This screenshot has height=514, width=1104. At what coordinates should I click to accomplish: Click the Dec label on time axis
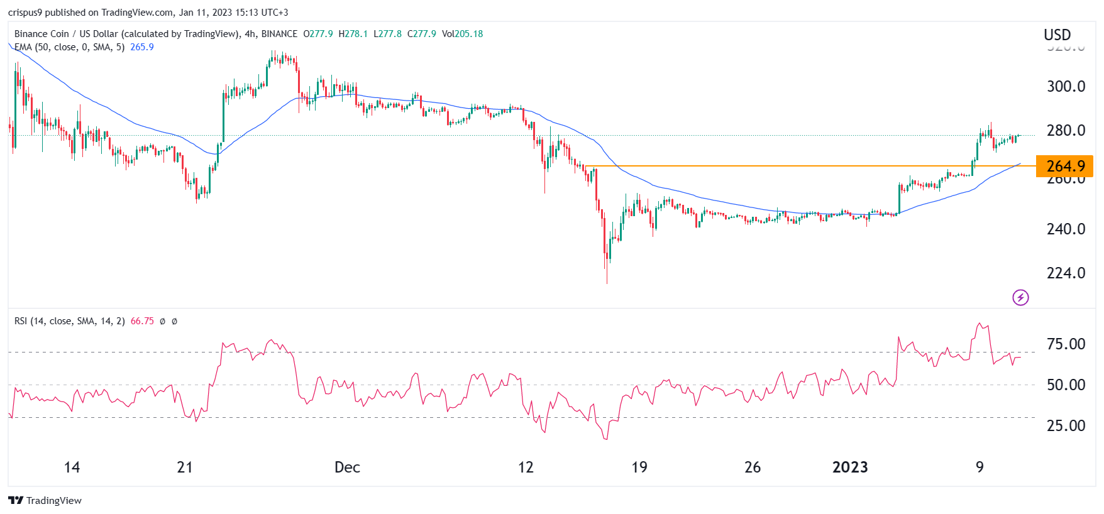[x=347, y=467]
